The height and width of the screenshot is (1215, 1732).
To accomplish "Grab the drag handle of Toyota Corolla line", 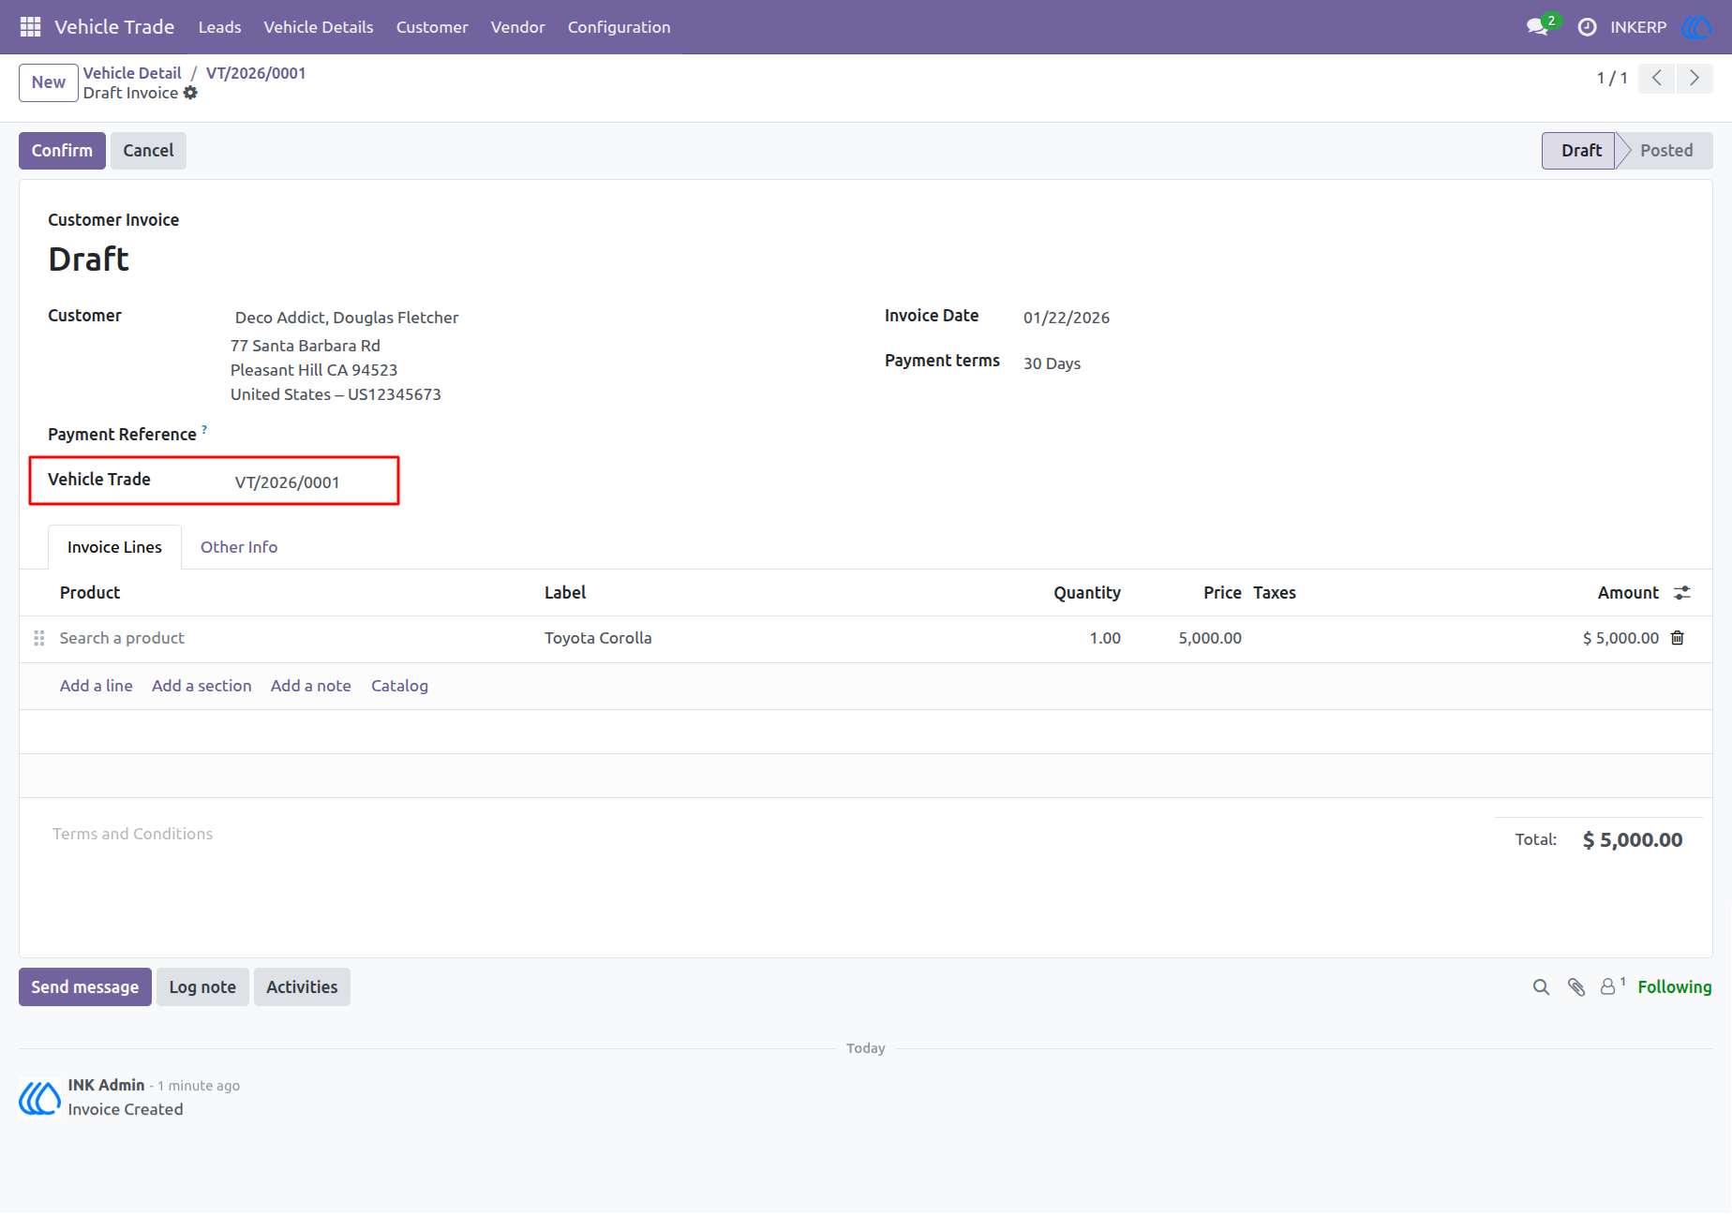I will pyautogui.click(x=39, y=638).
